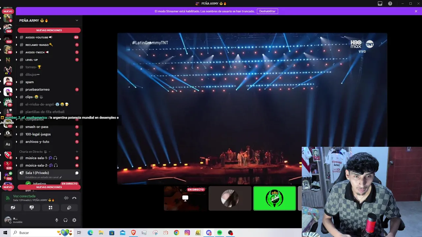Open Microsoft Edge from the taskbar
Image resolution: width=422 pixels, height=237 pixels.
click(x=90, y=233)
